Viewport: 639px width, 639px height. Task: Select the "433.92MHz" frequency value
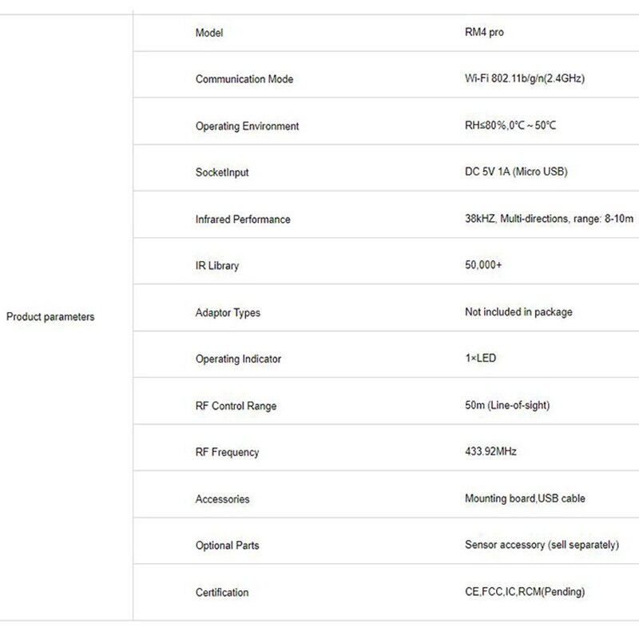(x=490, y=452)
